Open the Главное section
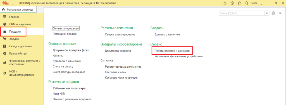 tap(14, 17)
